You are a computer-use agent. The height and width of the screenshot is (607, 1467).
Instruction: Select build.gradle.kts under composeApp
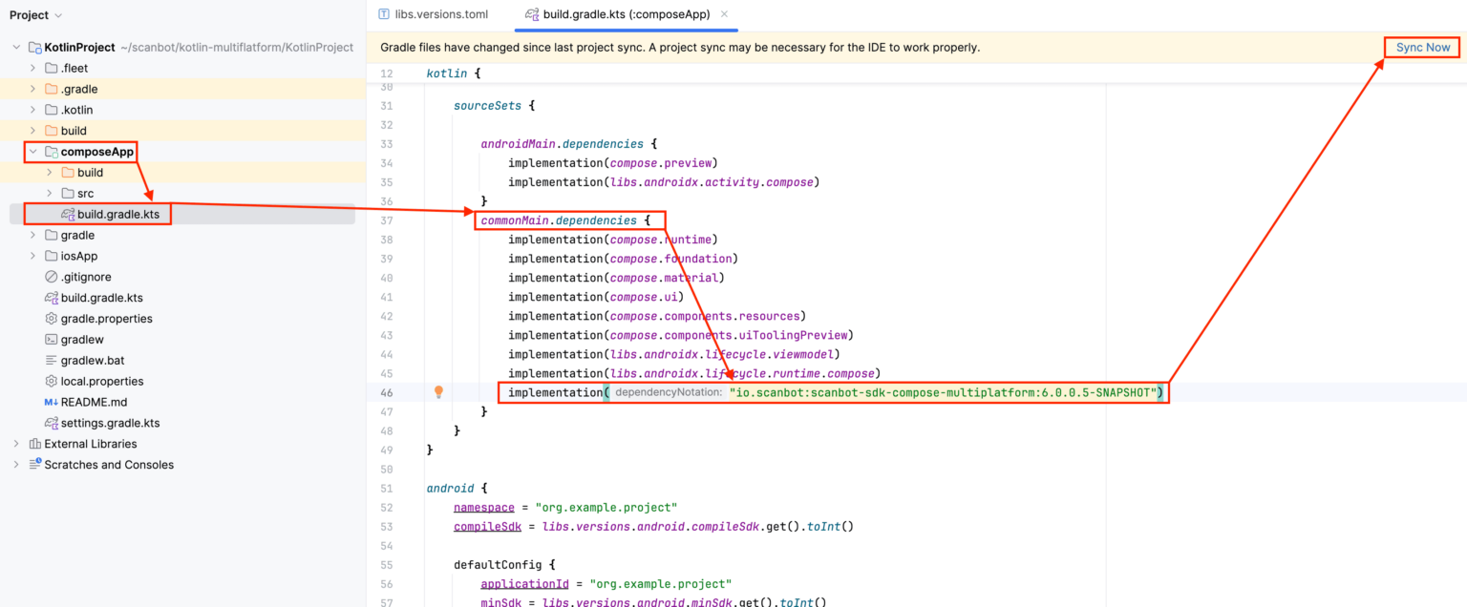tap(118, 214)
